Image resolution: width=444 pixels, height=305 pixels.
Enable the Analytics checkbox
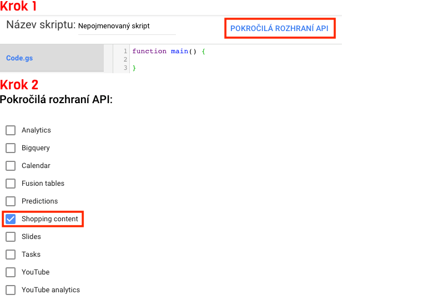(x=11, y=130)
